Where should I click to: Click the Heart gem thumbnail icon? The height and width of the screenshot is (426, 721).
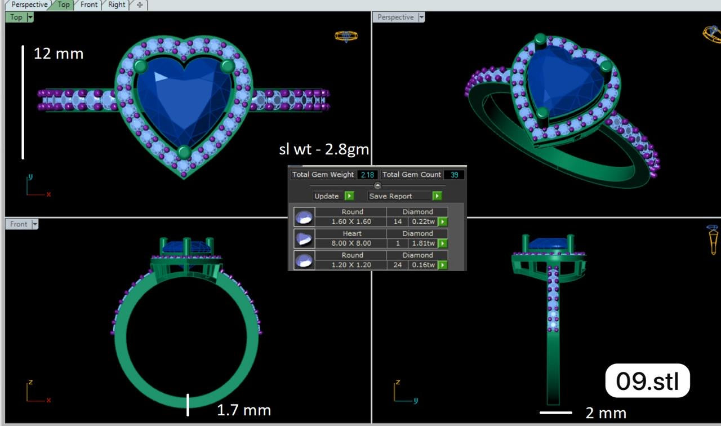304,238
